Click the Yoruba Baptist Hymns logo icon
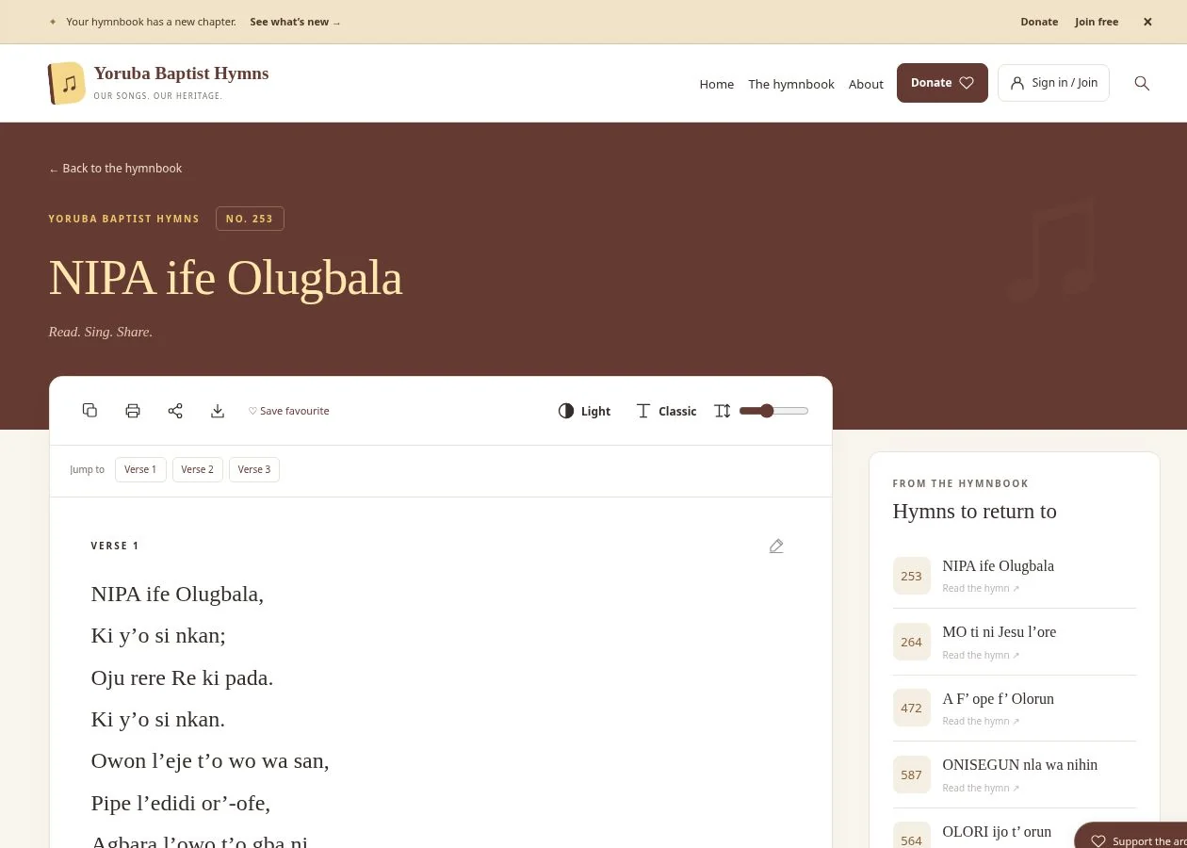 [x=67, y=83]
